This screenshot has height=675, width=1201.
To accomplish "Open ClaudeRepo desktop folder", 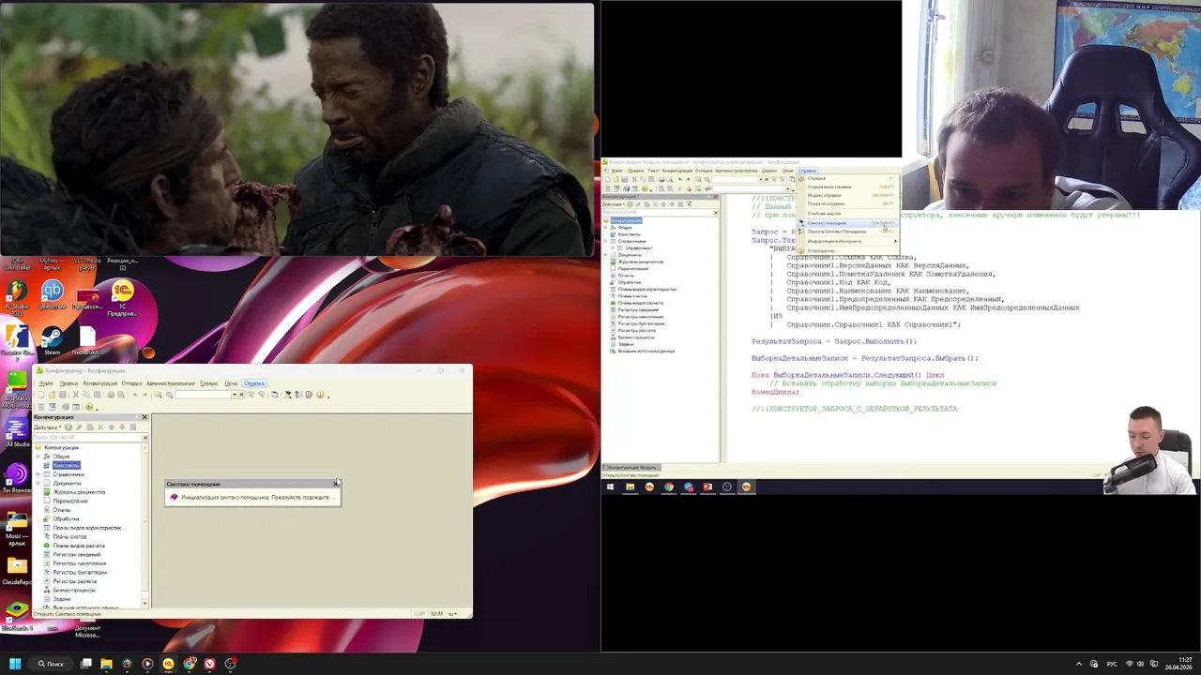I will 17,569.
